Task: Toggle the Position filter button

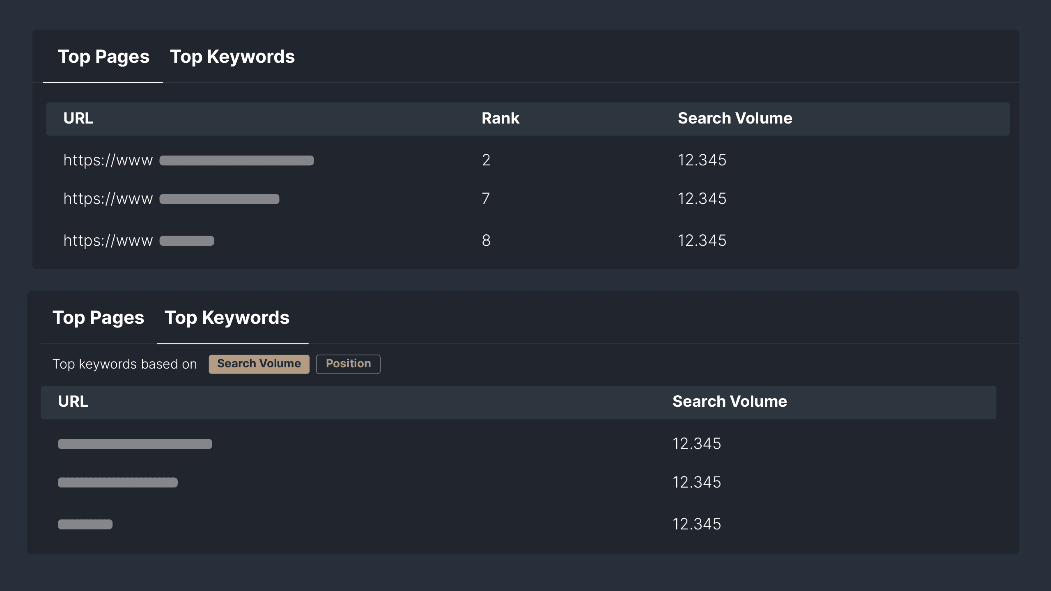Action: [x=348, y=364]
